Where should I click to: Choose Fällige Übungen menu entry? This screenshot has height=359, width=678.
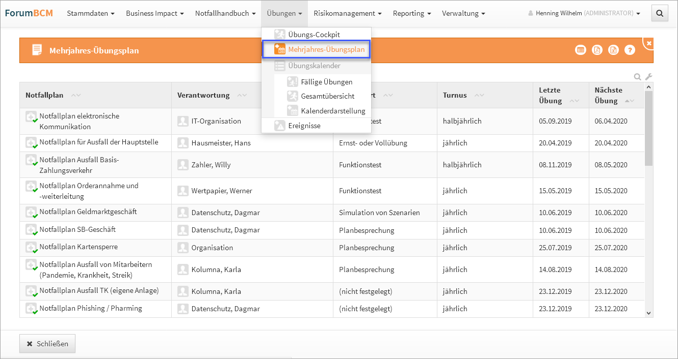(x=326, y=82)
